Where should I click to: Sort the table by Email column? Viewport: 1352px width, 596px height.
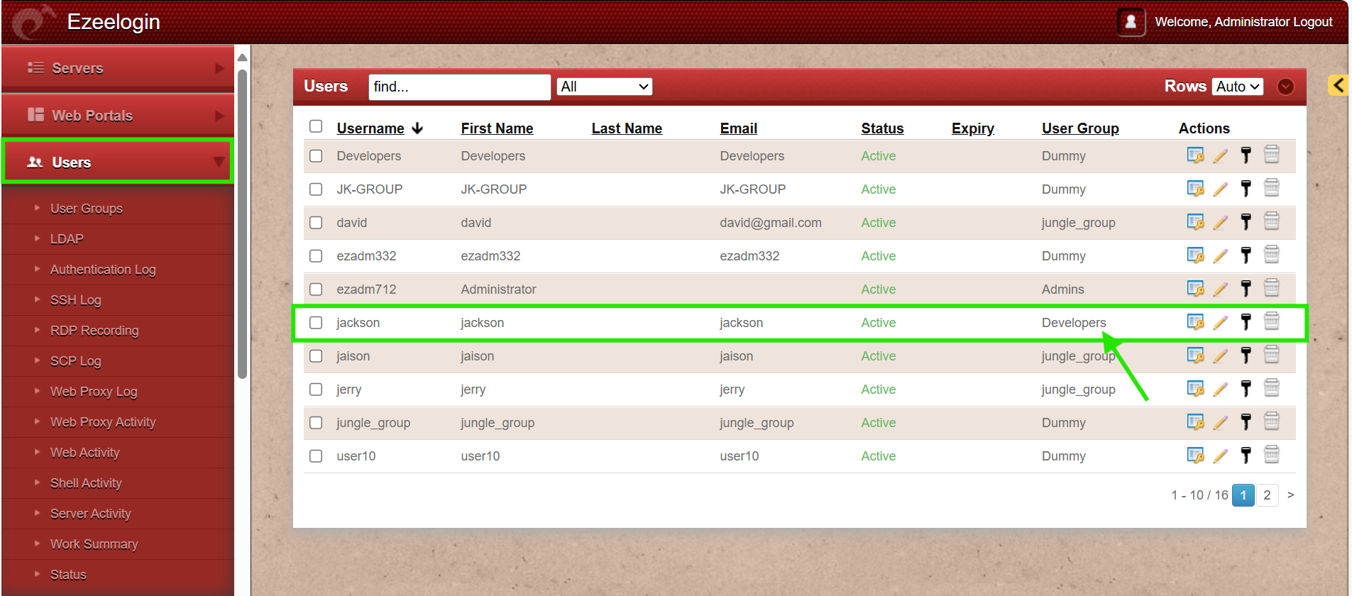click(738, 128)
